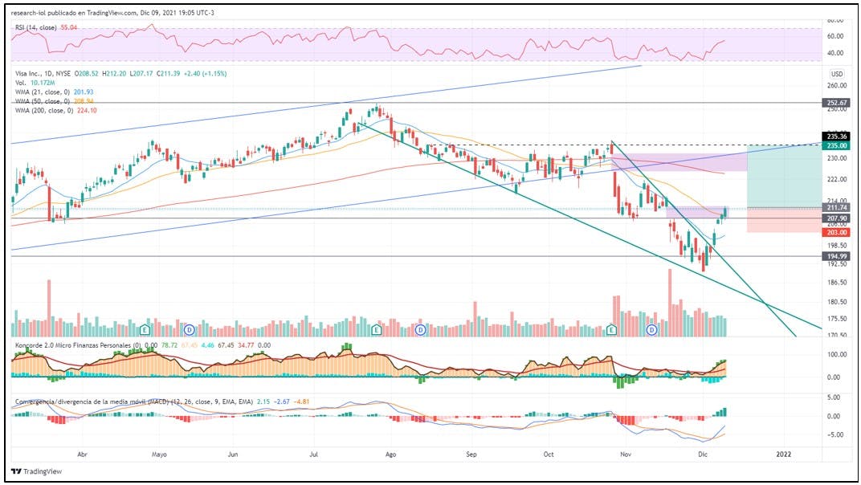The height and width of the screenshot is (485, 861).
Task: Click the 211.74 current price label
Action: [x=837, y=207]
